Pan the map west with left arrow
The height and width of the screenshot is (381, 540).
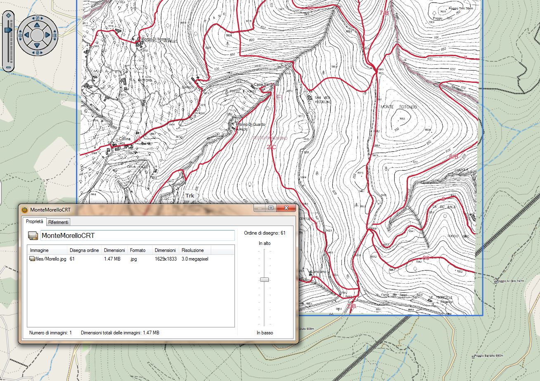pyautogui.click(x=27, y=35)
